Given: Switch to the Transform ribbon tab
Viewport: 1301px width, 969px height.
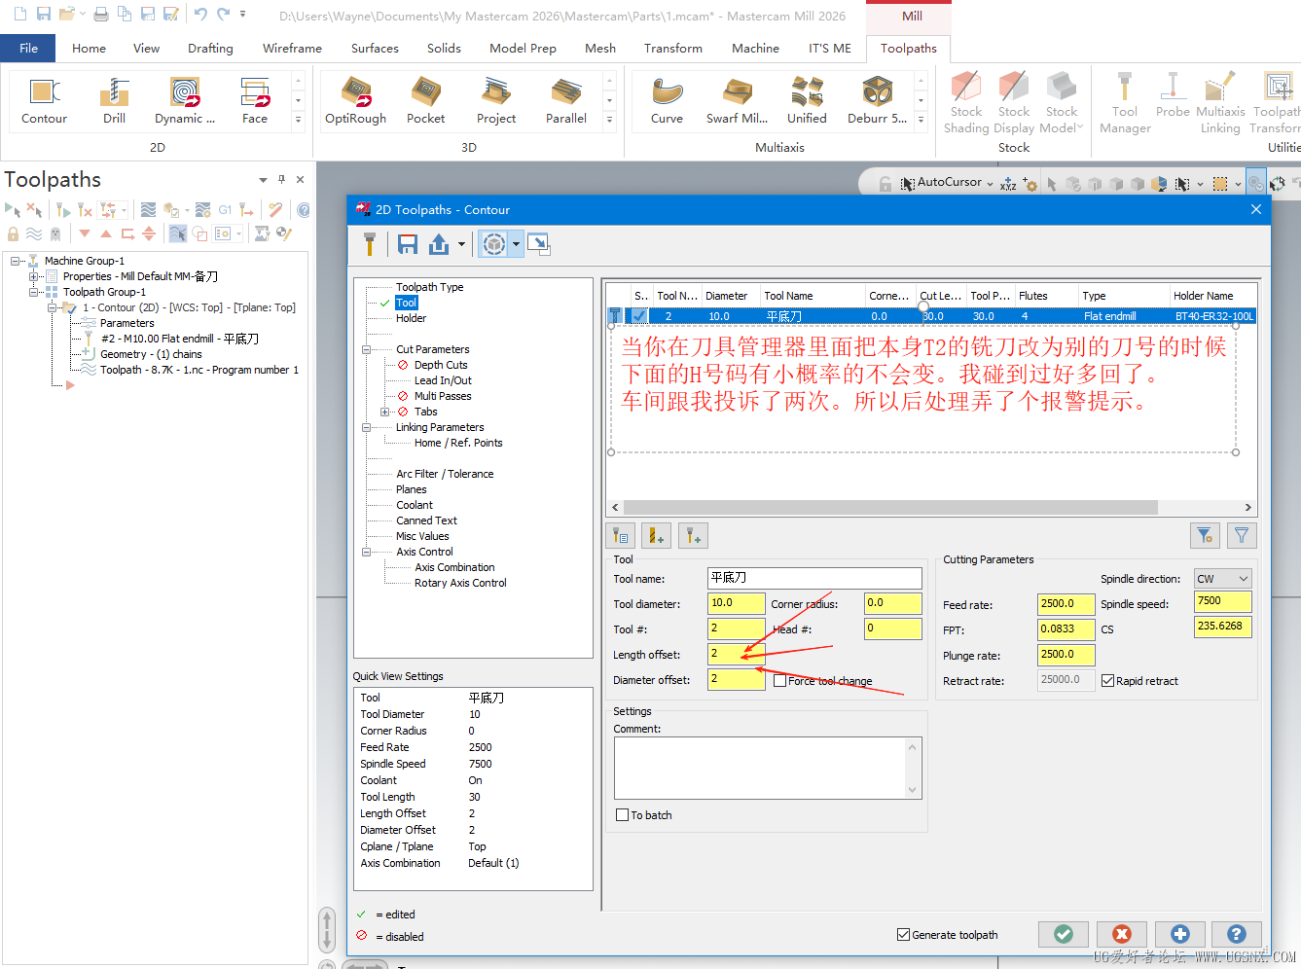Looking at the screenshot, I should point(672,48).
